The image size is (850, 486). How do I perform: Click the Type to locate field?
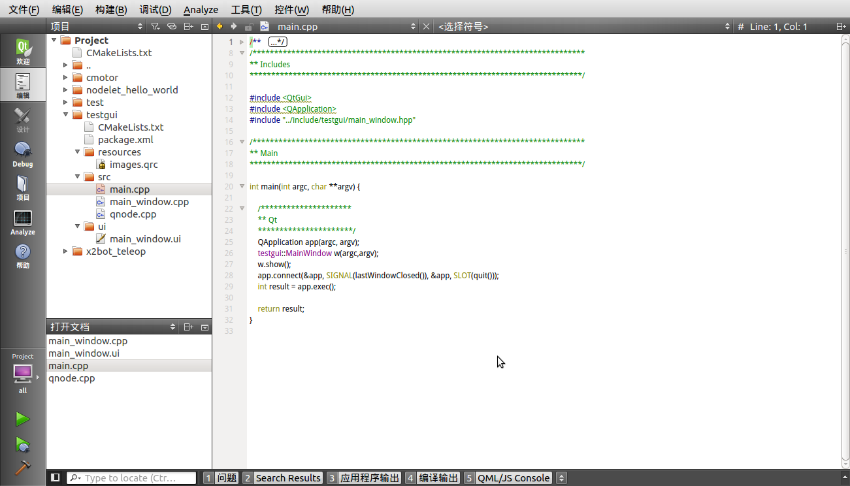click(131, 478)
